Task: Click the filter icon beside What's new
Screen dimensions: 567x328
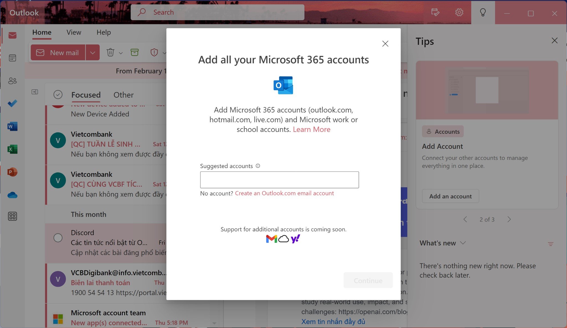Action: coord(551,244)
